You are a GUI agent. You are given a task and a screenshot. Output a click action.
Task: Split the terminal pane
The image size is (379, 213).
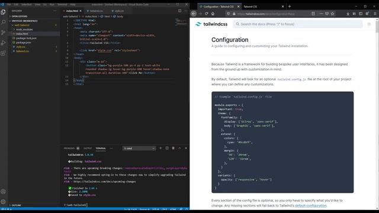coord(167,148)
